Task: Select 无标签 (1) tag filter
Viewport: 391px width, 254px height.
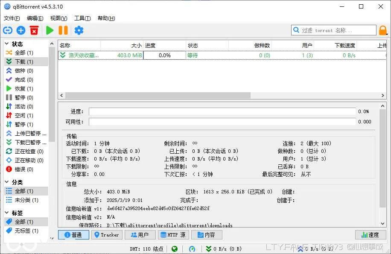Action: tap(26, 231)
